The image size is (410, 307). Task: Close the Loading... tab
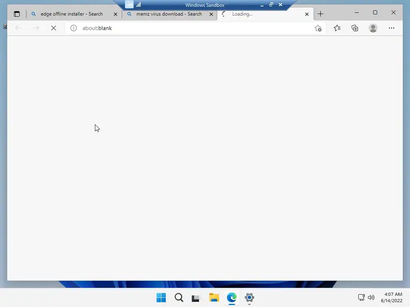[x=307, y=14]
